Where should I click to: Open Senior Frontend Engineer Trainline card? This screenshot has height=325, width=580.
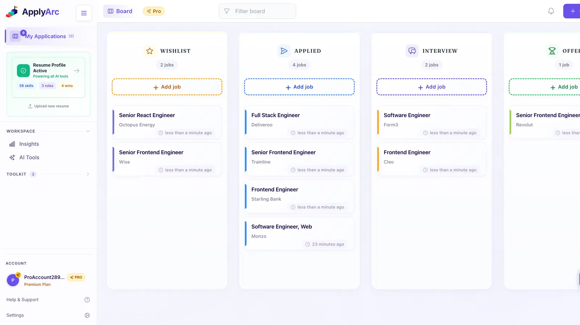(299, 160)
